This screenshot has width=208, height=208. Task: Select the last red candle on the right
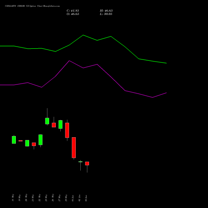[x=87, y=163]
